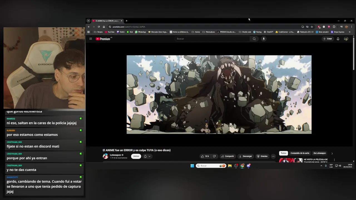The width and height of the screenshot is (356, 200).
Task: Open the Lolweapon channel name link
Action: (115, 155)
